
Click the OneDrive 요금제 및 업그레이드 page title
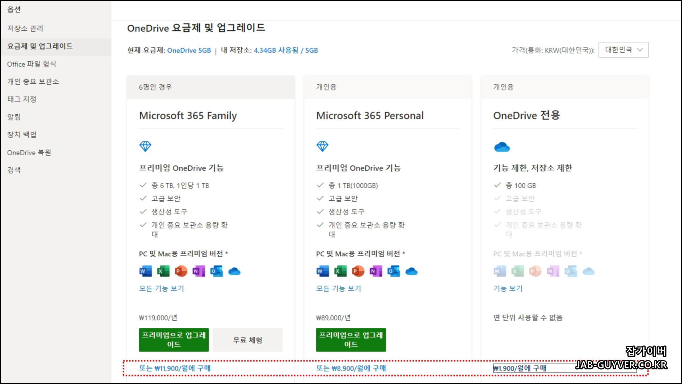pyautogui.click(x=196, y=28)
